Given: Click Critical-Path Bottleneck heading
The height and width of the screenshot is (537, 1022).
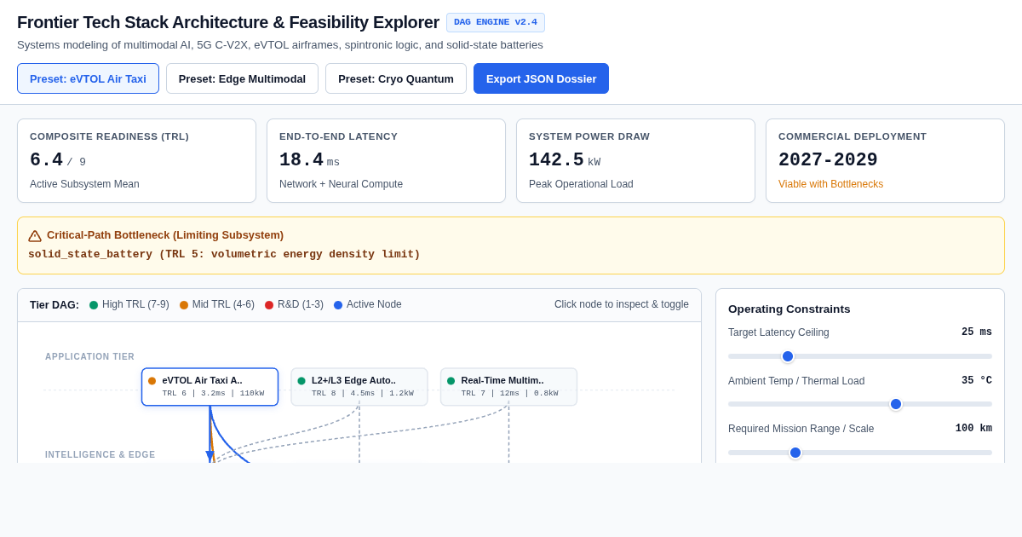Looking at the screenshot, I should coord(165,235).
